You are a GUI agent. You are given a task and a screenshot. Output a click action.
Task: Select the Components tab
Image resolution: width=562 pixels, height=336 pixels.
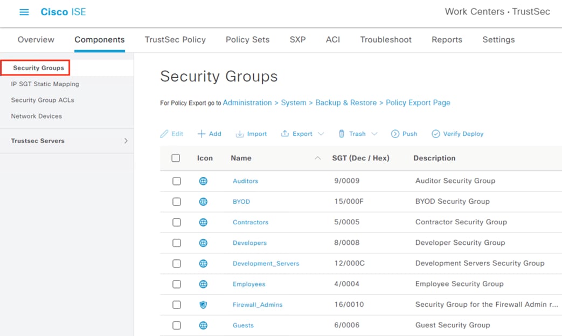tap(100, 39)
